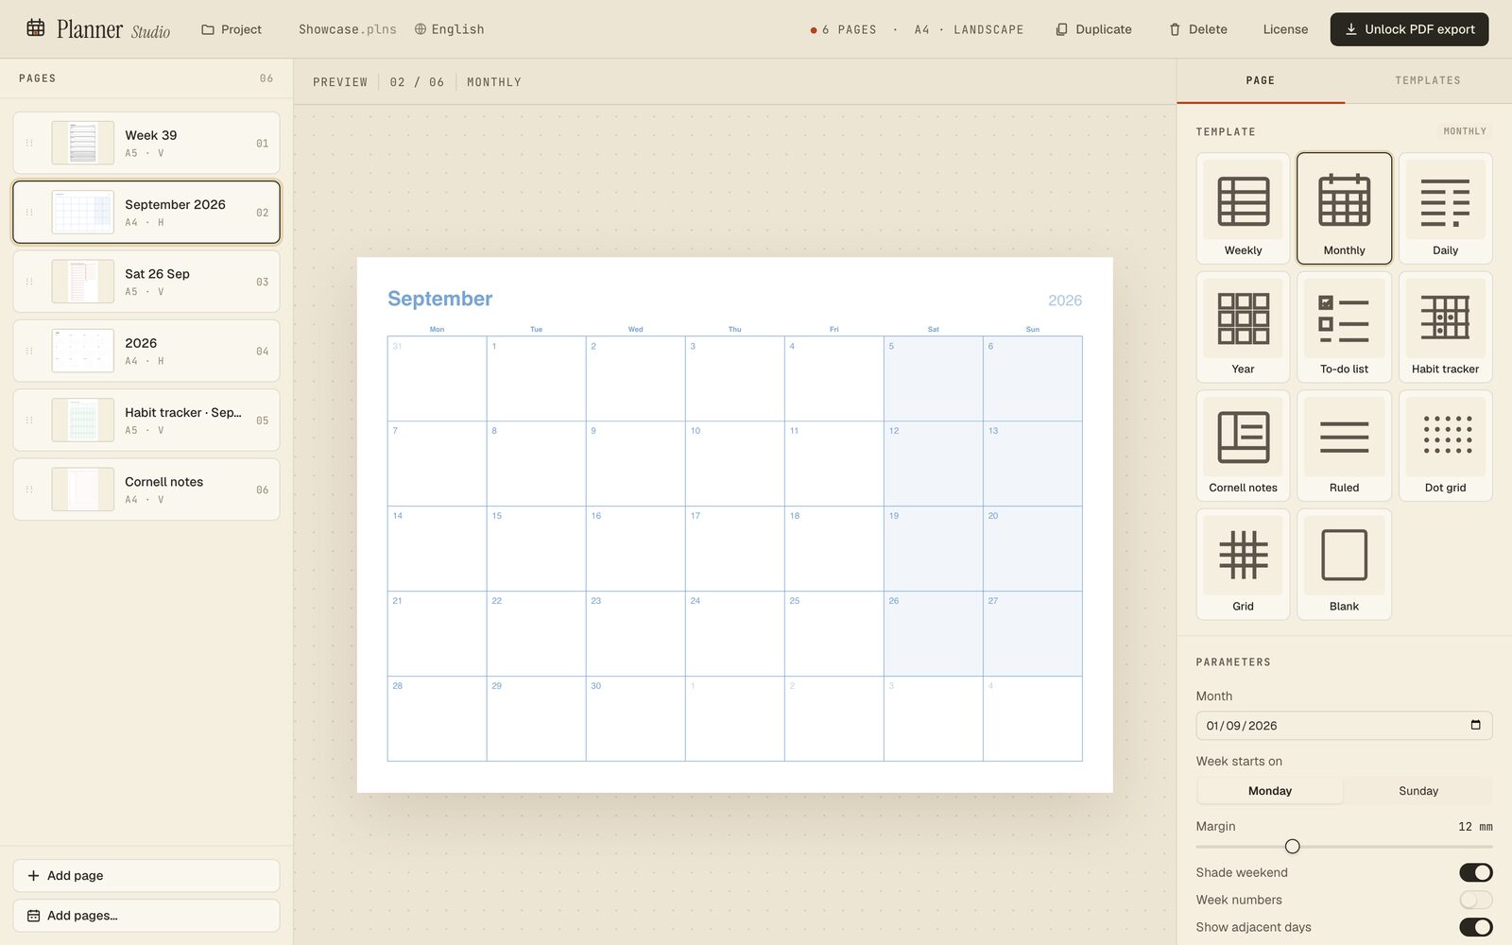The image size is (1512, 945).
Task: Duplicate the current page
Action: click(1093, 29)
